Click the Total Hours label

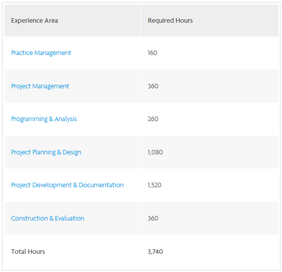coord(28,251)
